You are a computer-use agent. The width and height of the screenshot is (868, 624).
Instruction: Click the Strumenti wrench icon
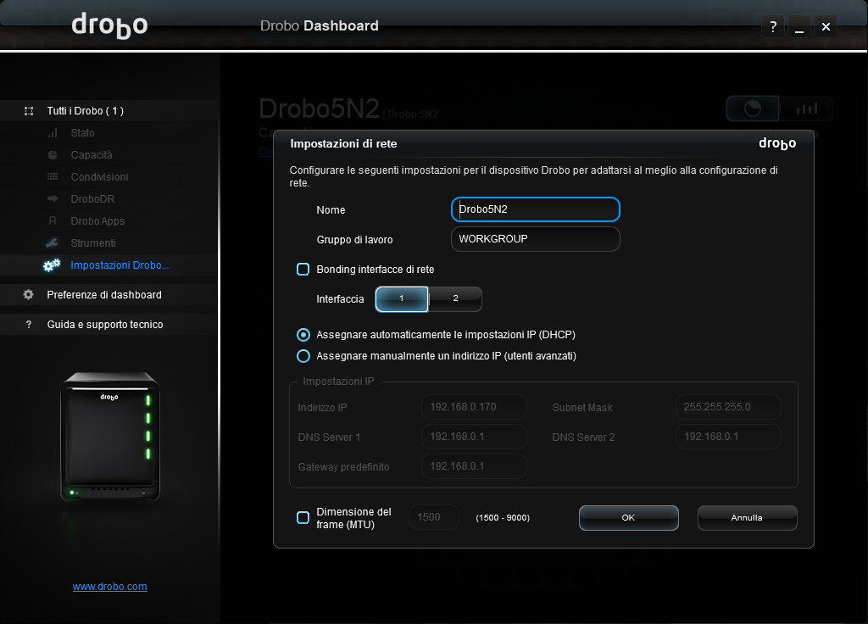click(x=52, y=243)
